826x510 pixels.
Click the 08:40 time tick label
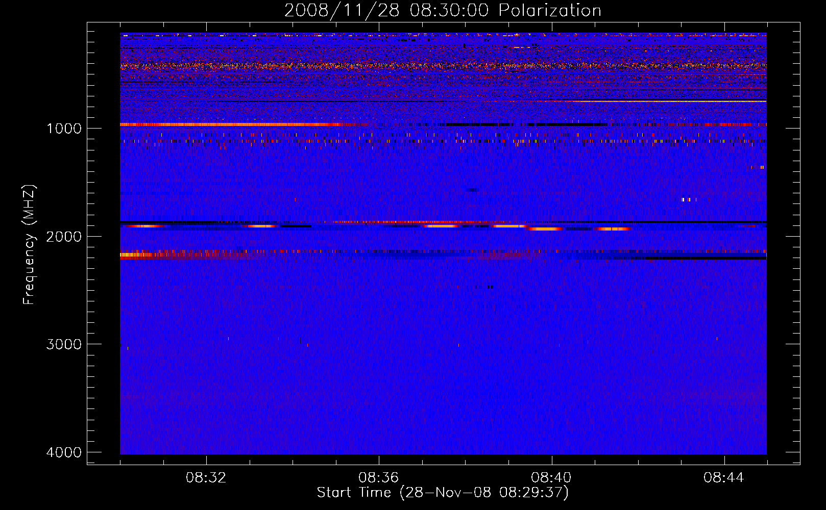(x=551, y=478)
